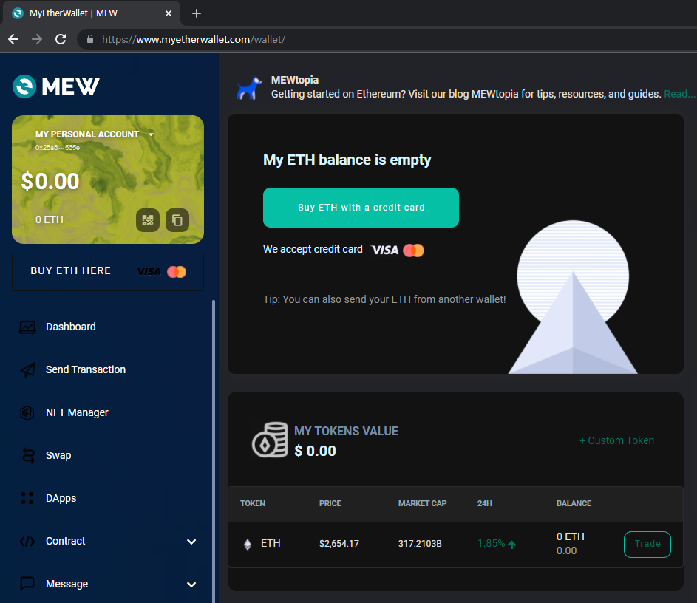
Task: Click the 0 ETH text on account card
Action: pos(50,220)
